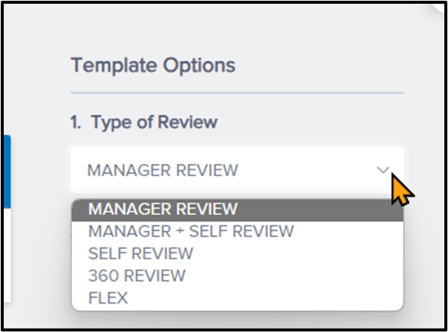The width and height of the screenshot is (448, 332).
Task: Click the step number 1. before Type of Review
Action: click(x=76, y=123)
